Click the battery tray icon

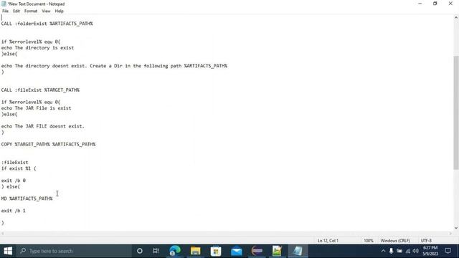399,251
